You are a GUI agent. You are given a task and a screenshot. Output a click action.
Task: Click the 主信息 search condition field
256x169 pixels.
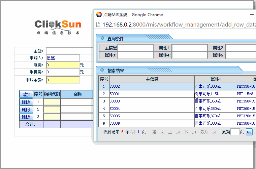(135, 48)
